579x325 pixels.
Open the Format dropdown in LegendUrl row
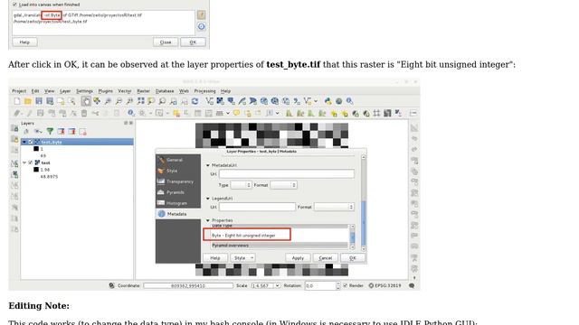334,207
